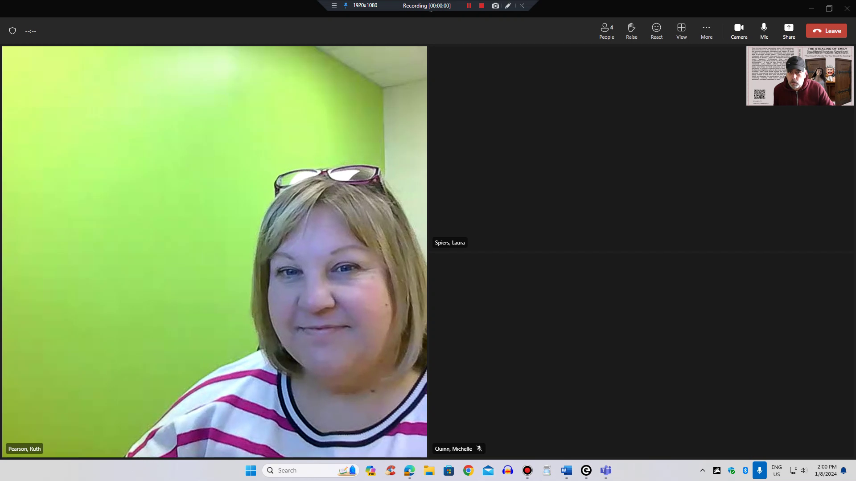
Task: Leave the meeting
Action: pos(826,31)
